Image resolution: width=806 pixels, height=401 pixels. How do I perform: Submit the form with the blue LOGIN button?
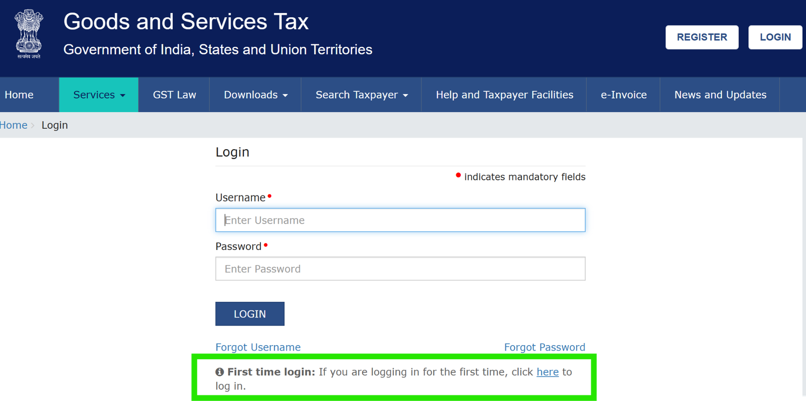[x=250, y=314]
